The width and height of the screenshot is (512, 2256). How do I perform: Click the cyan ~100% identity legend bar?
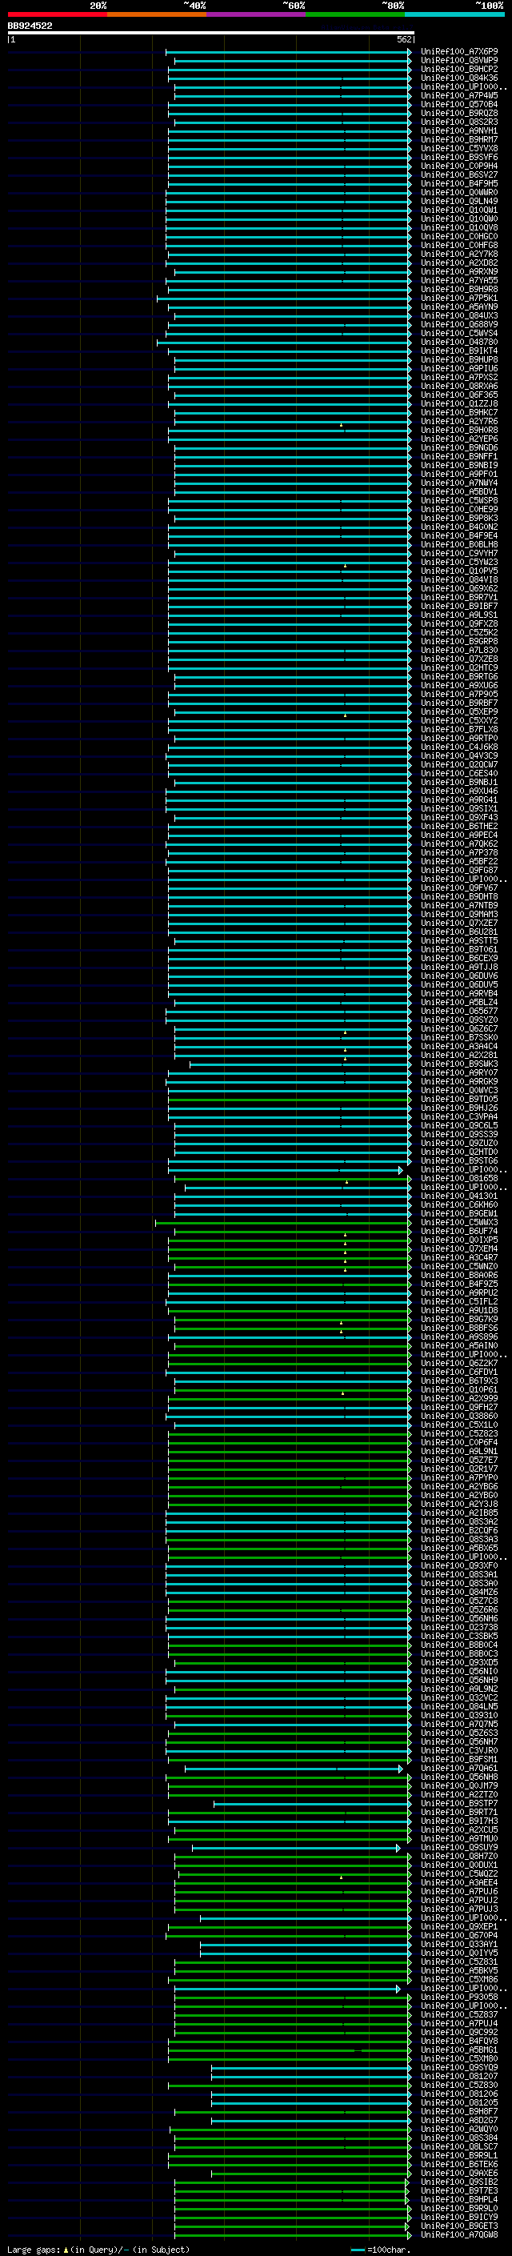coord(454,14)
